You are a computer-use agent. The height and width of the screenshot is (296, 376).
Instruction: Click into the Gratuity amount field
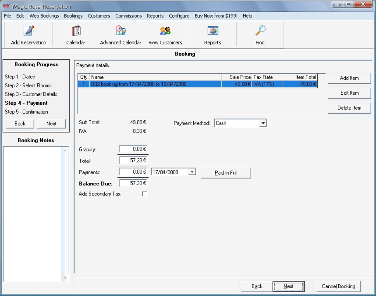(x=133, y=149)
